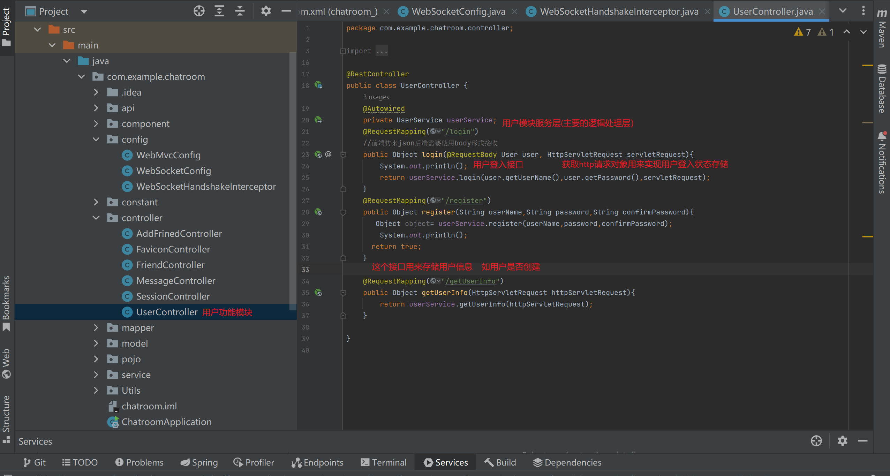Collapse the controller folder
890x476 pixels.
click(x=96, y=218)
